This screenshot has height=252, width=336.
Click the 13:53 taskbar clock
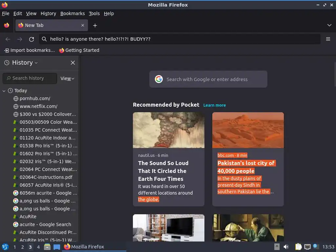click(x=328, y=247)
